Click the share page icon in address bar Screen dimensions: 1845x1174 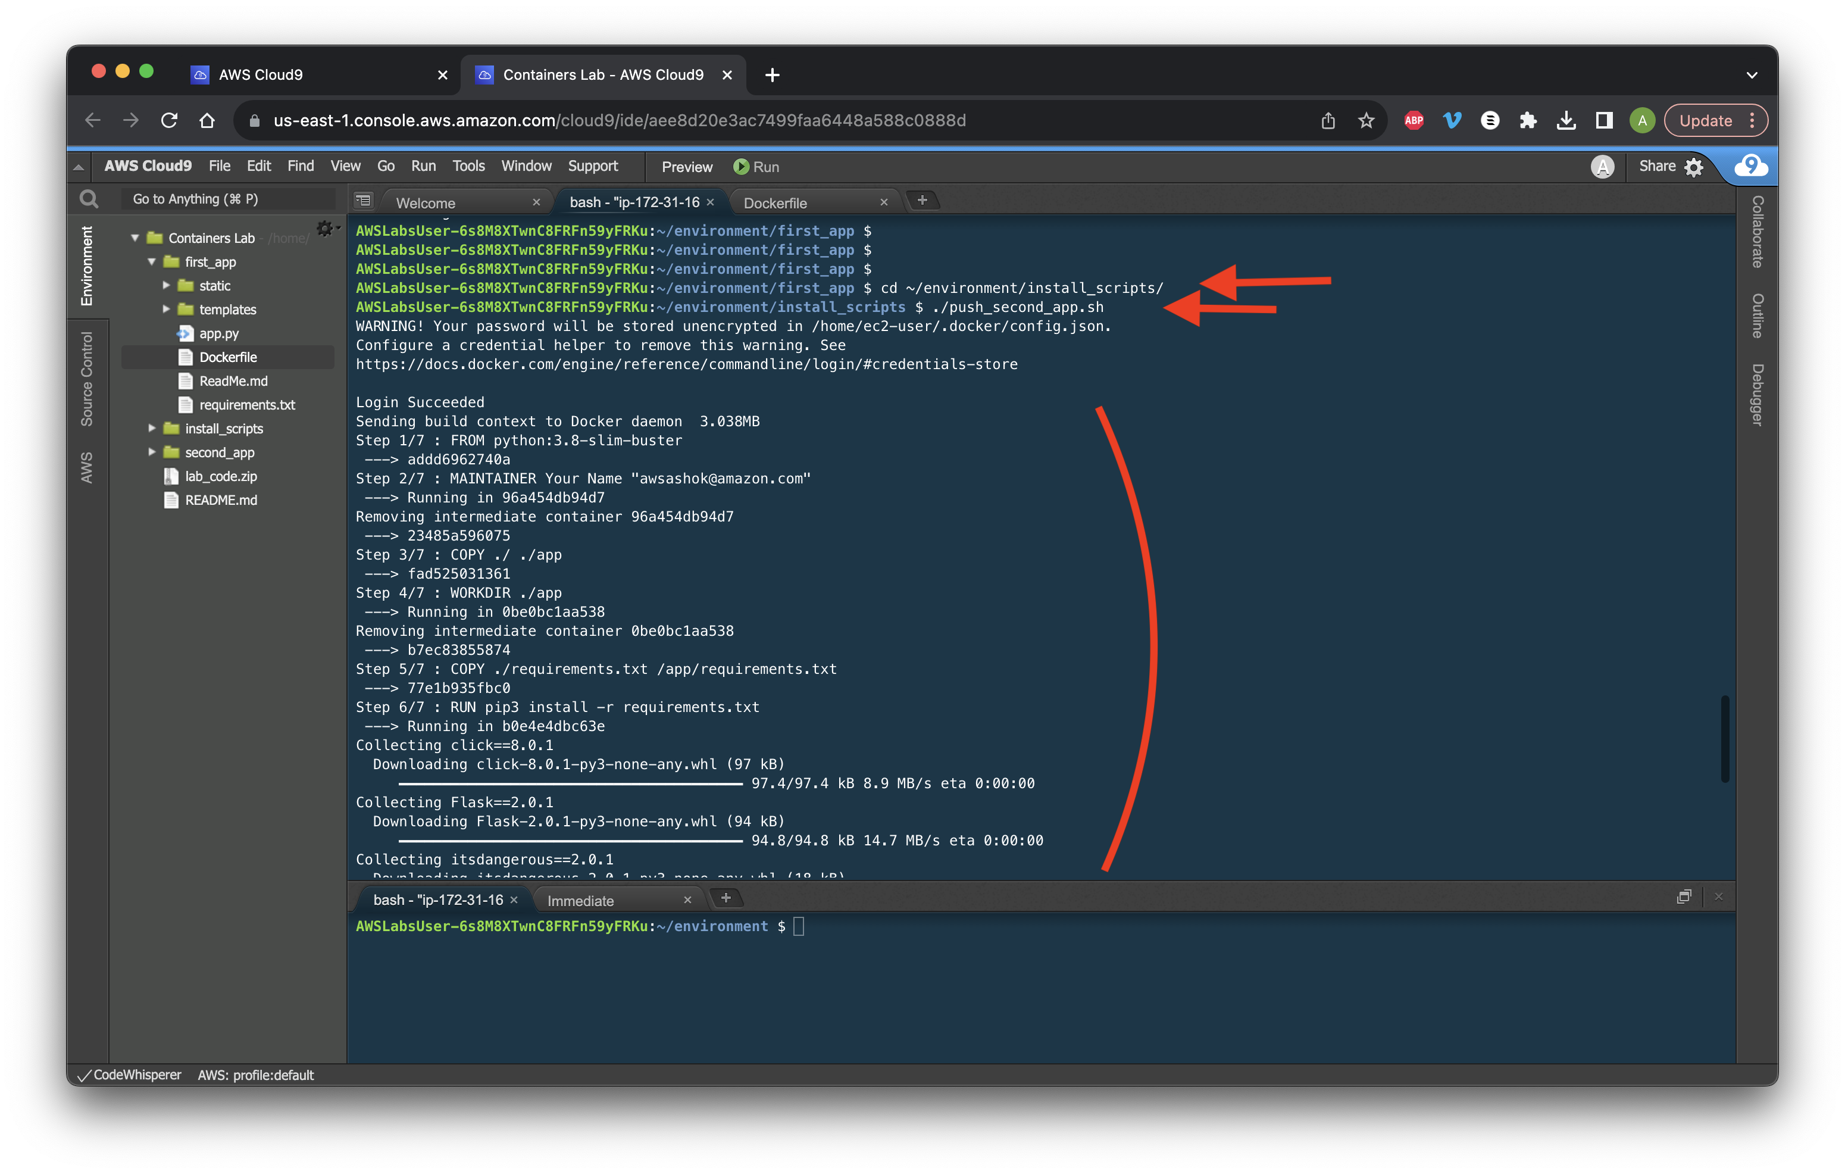coord(1328,120)
